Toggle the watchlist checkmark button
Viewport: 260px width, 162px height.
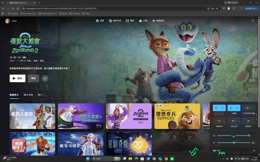[x=45, y=78]
